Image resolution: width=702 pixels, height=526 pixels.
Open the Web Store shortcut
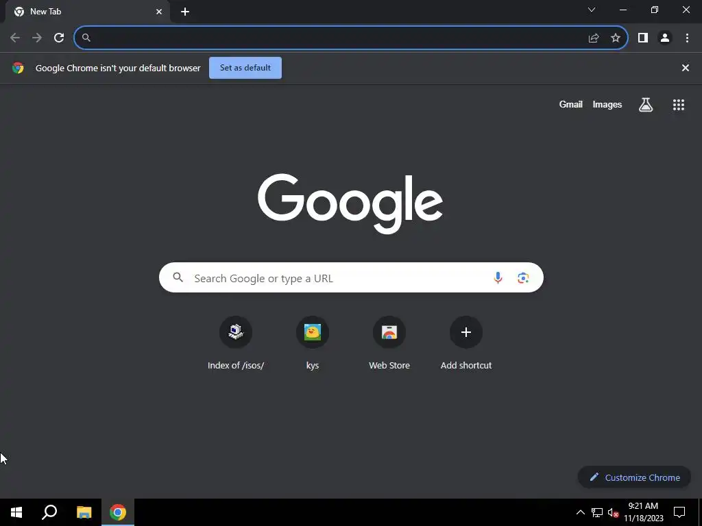389,343
